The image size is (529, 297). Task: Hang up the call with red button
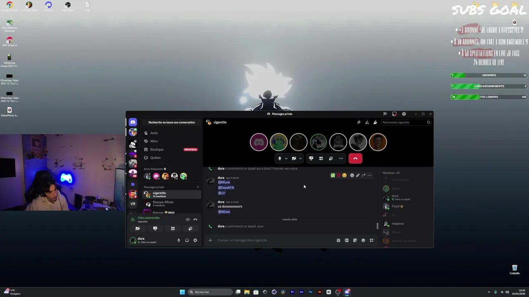(355, 158)
